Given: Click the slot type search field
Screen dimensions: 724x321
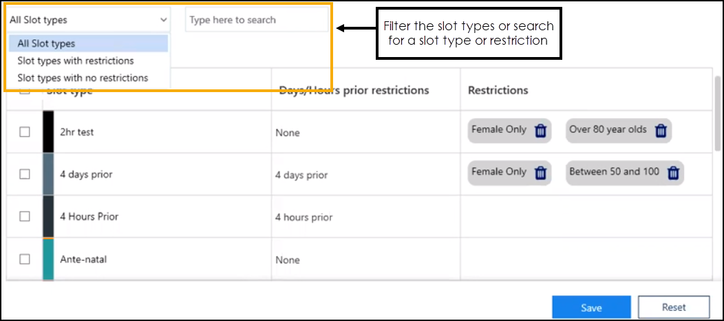Looking at the screenshot, I should pos(256,20).
